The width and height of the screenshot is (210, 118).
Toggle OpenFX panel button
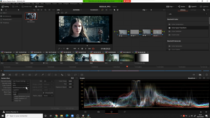[192, 7]
